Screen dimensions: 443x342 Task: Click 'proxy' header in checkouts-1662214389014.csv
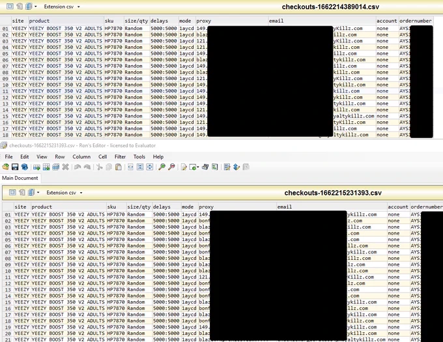[x=231, y=21]
